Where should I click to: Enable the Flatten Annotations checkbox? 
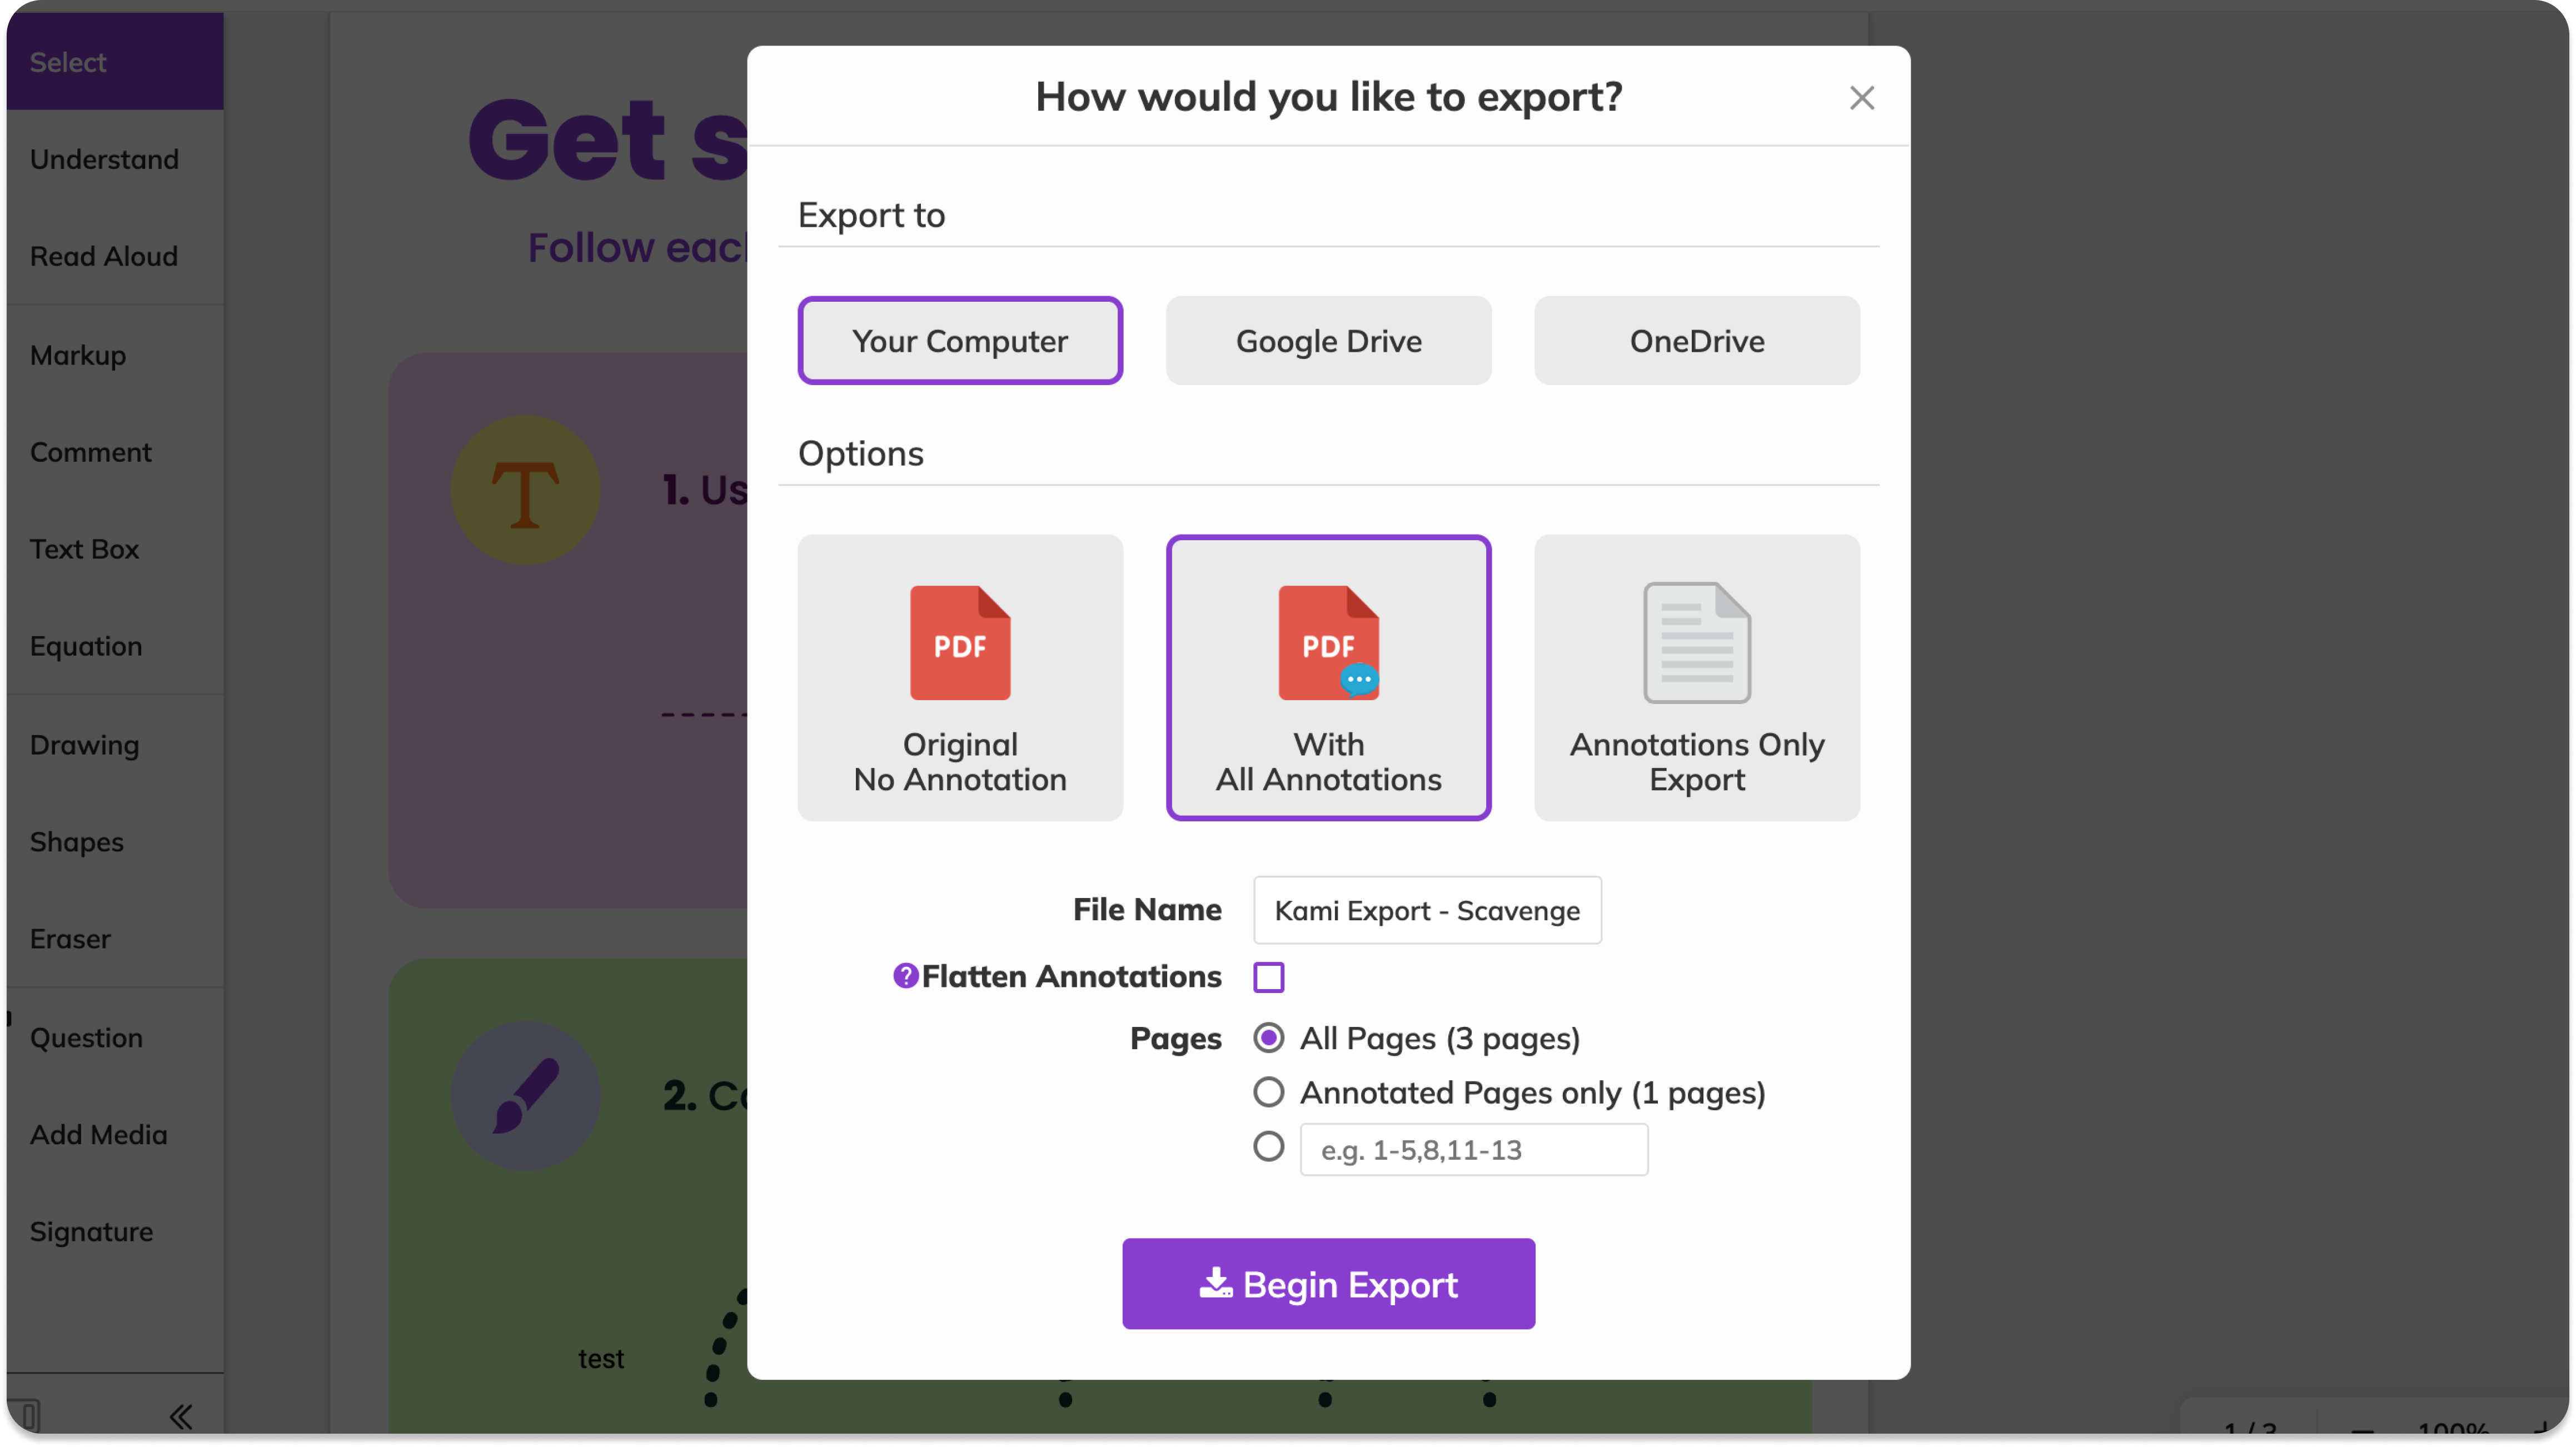coord(1268,977)
